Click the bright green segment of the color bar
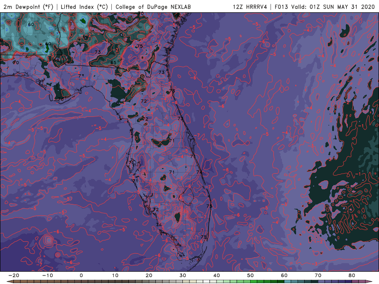The width and height of the screenshot is (379, 284). [254, 282]
